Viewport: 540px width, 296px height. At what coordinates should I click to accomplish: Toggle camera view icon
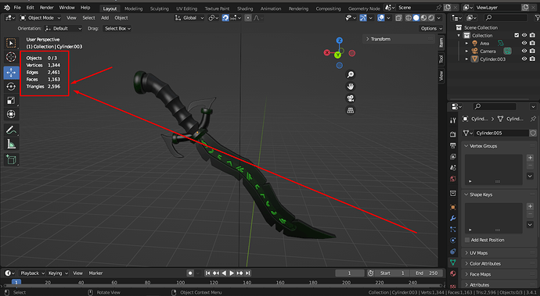(x=351, y=98)
